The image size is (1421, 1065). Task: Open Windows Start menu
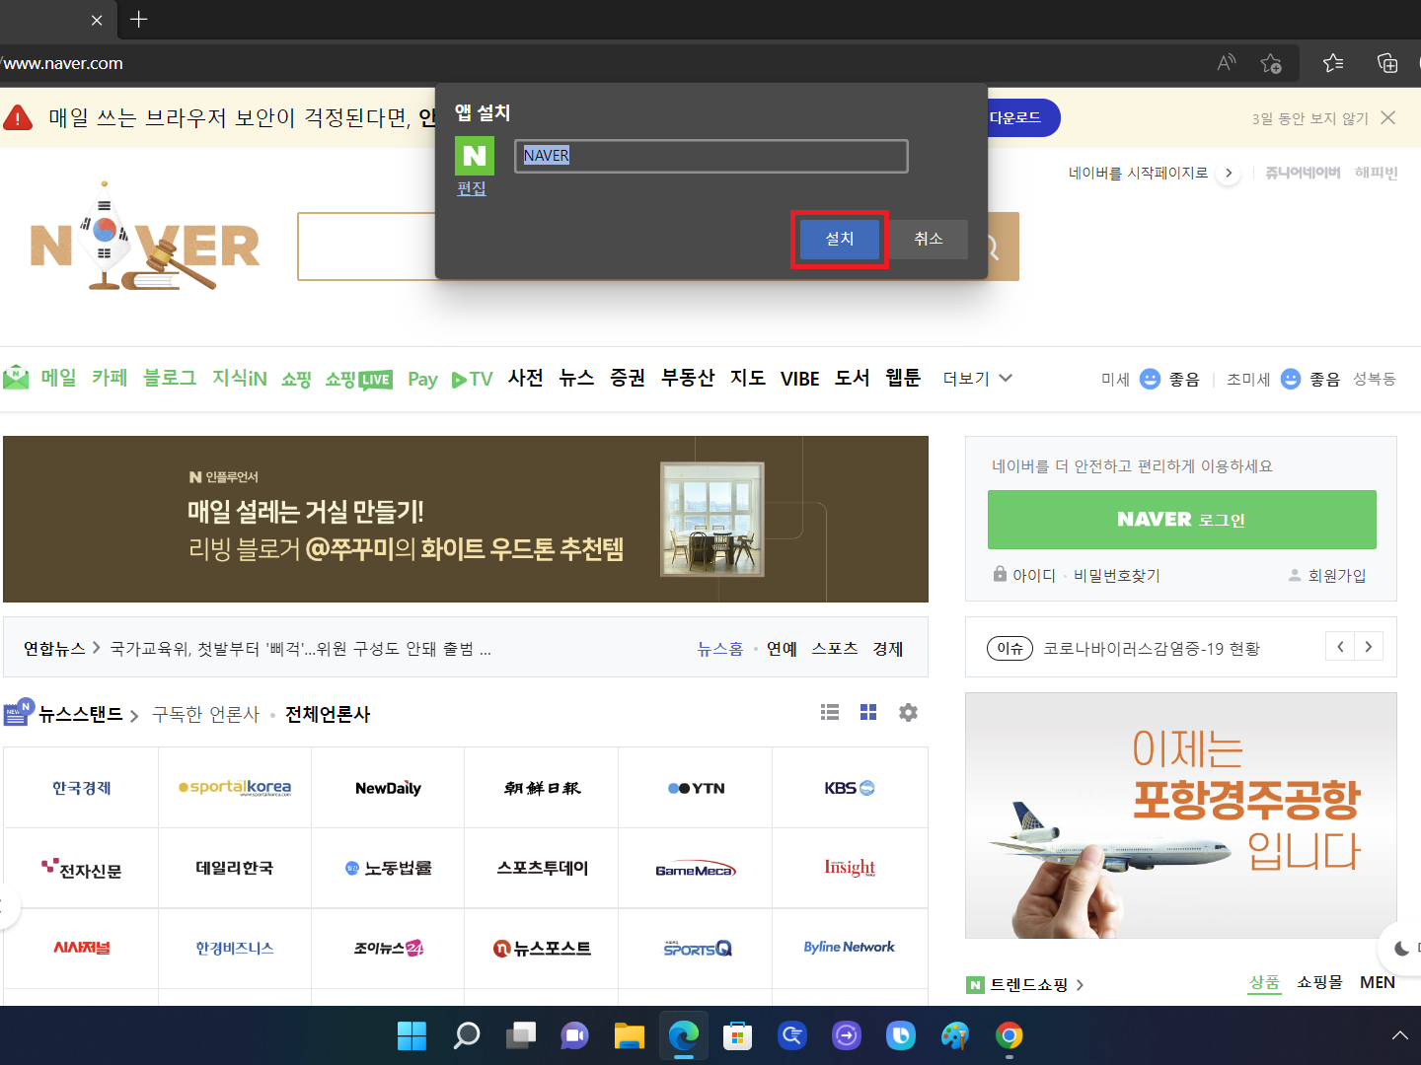coord(411,1035)
